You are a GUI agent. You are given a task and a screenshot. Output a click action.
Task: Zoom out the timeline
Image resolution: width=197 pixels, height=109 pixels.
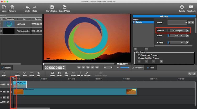pos(190,74)
